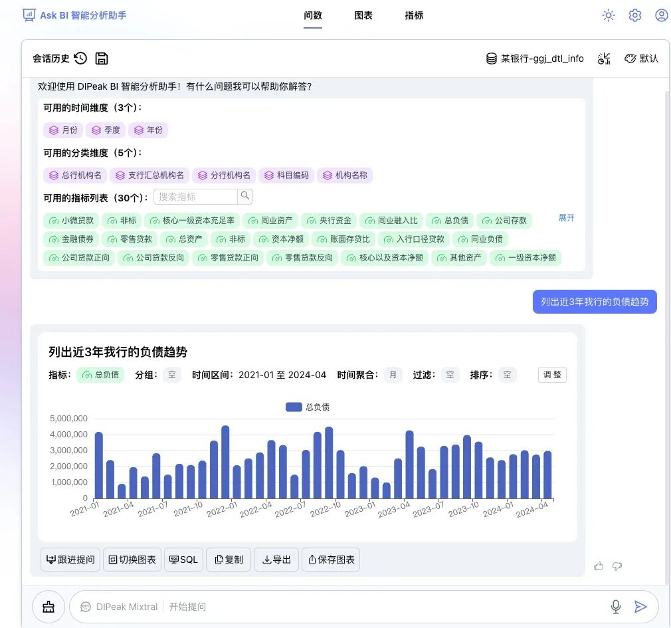The image size is (671, 628).
Task: Select the 零售贷款 metric tag
Action: 130,239
